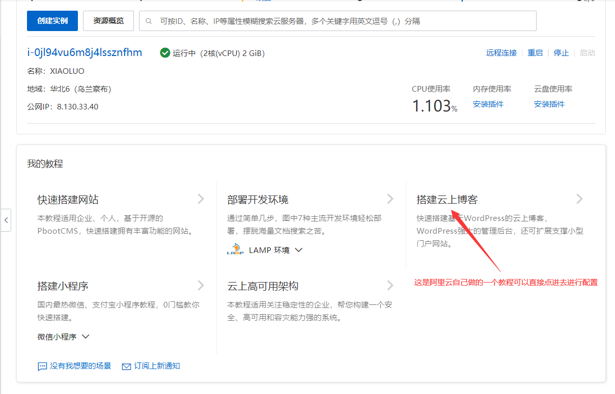615x394 pixels.
Task: Focus the server search input field
Action: pyautogui.click(x=338, y=21)
